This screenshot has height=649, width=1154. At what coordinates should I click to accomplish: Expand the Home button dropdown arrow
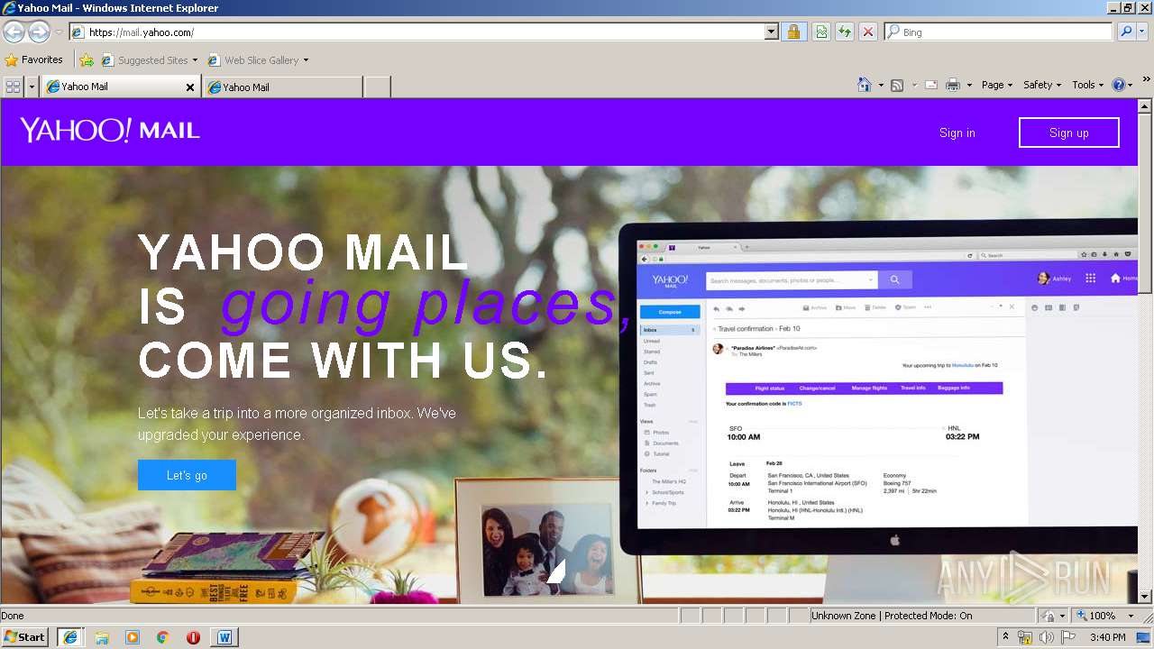[881, 86]
